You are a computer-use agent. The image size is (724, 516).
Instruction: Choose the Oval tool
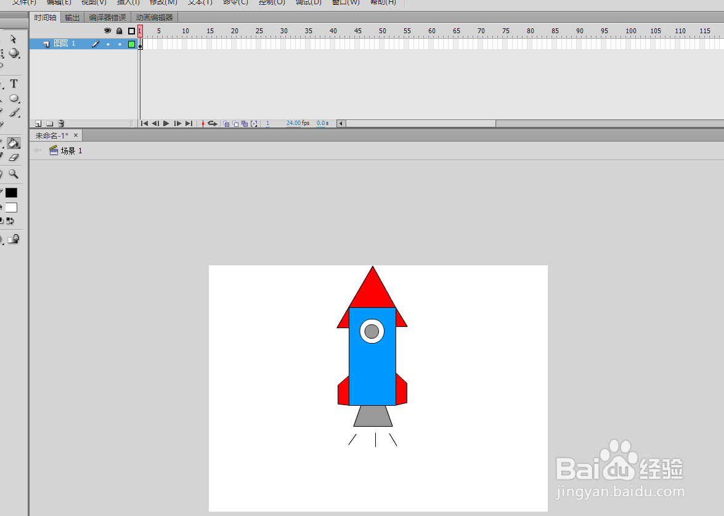point(15,99)
